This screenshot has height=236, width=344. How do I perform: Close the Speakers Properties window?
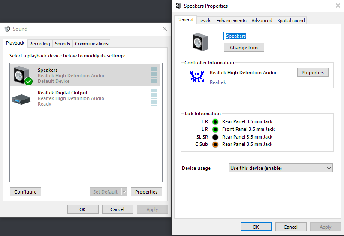coord(338,6)
